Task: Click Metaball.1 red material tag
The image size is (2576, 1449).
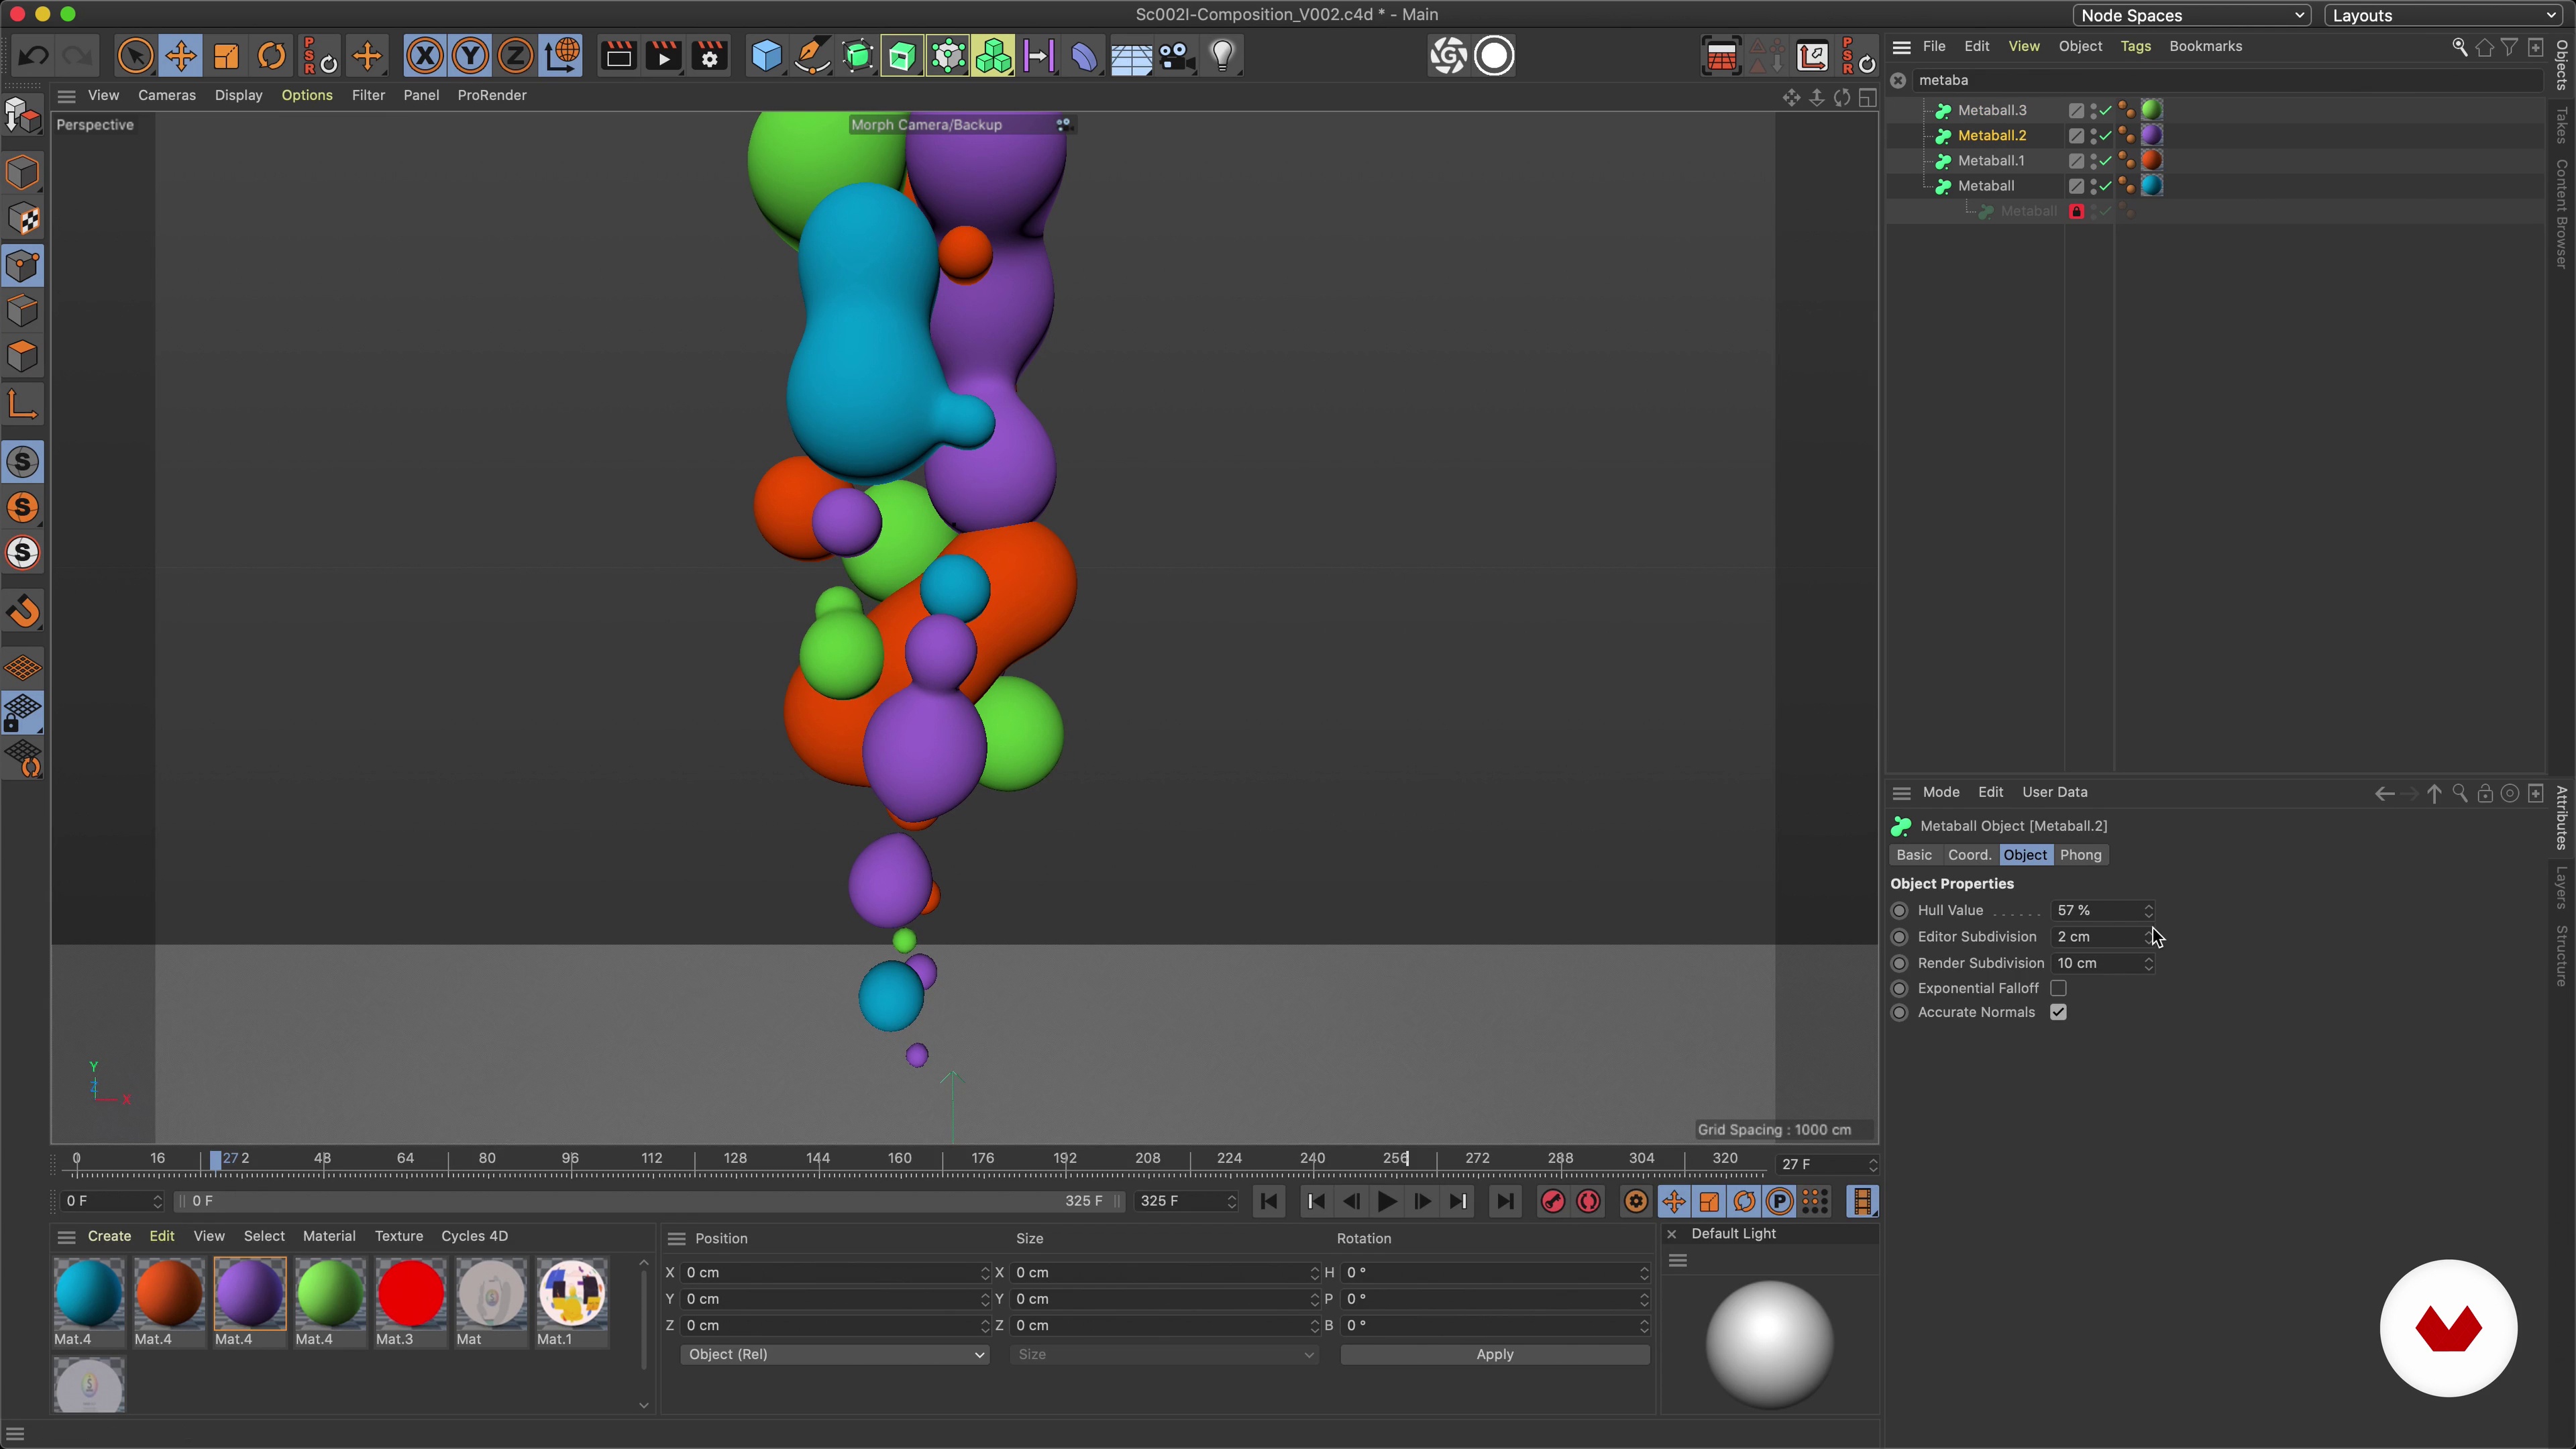Action: [2152, 160]
